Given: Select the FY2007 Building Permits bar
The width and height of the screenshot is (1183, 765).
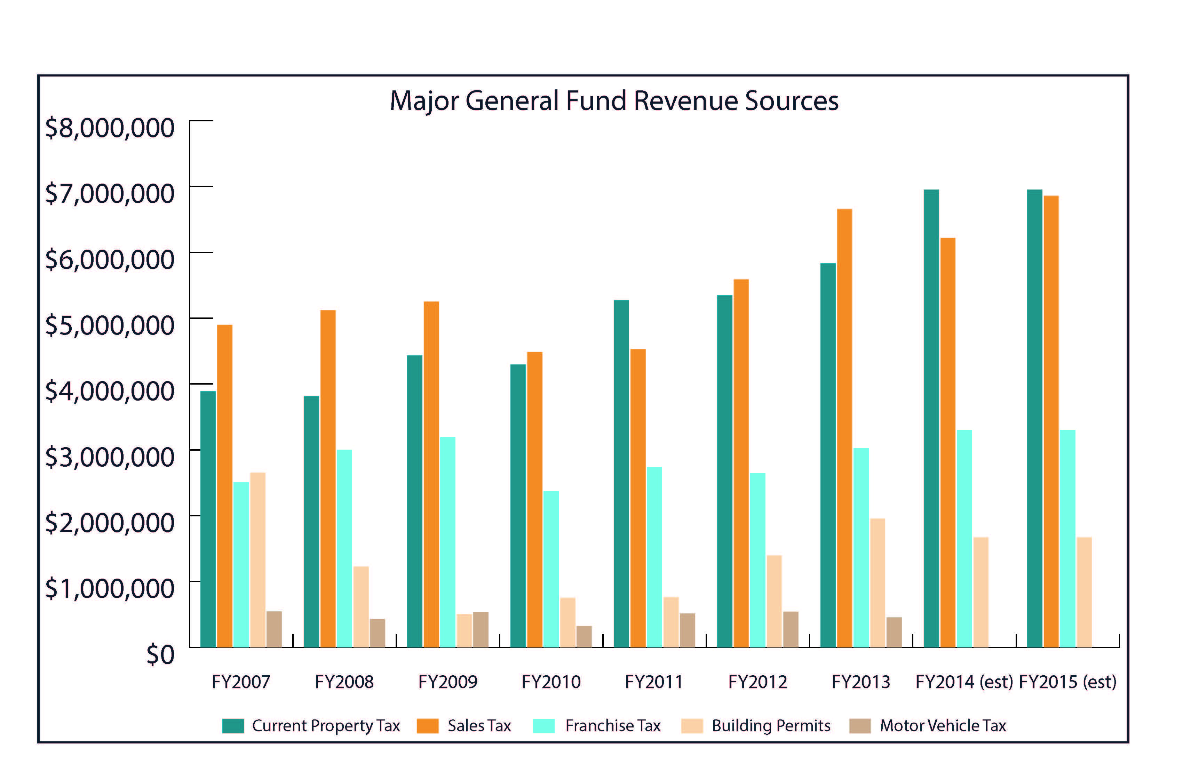Looking at the screenshot, I should point(257,560).
